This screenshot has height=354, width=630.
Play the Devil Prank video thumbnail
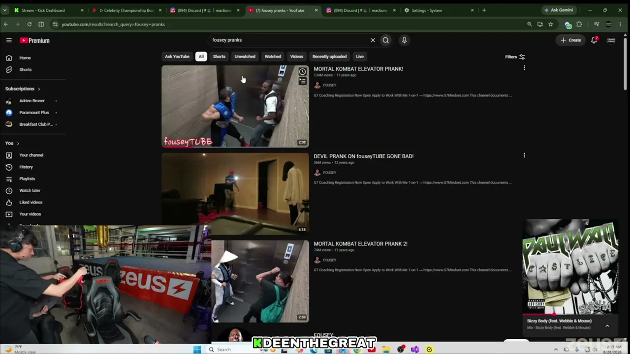(235, 194)
